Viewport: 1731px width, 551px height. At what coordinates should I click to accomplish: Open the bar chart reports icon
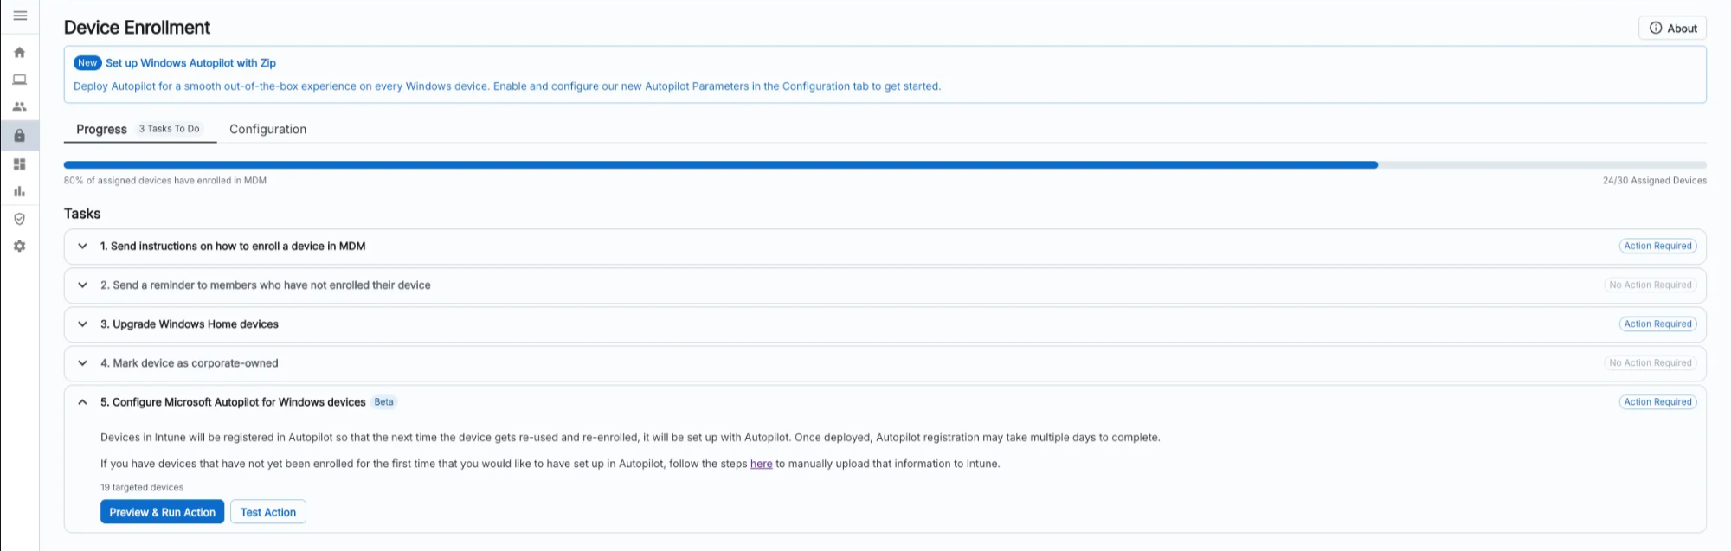point(19,191)
